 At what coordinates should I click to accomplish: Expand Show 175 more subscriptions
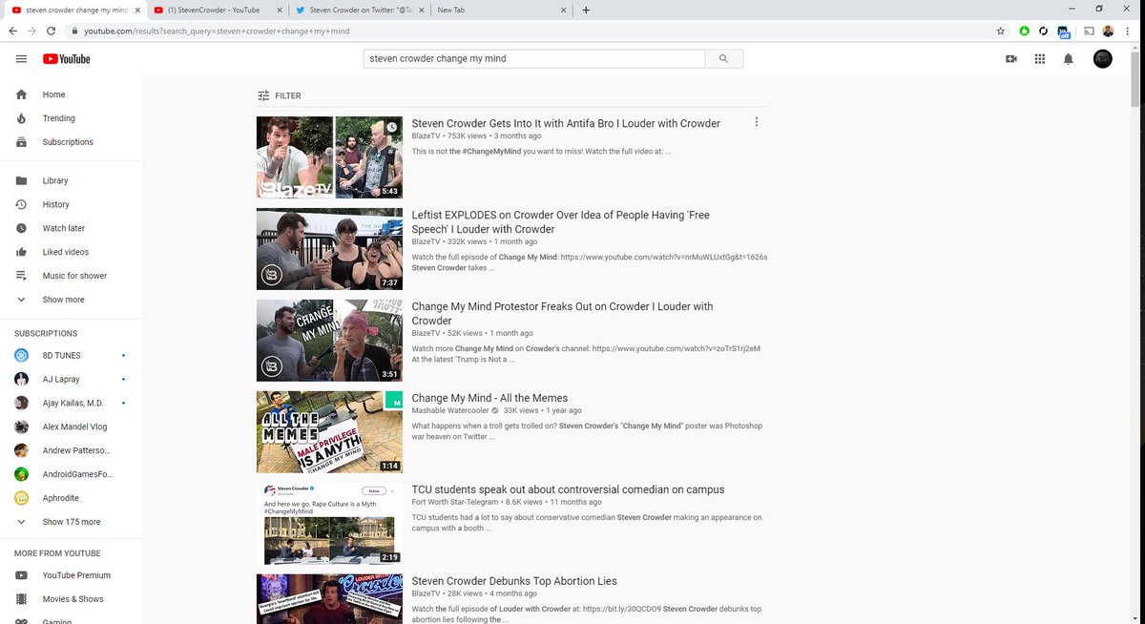coord(72,522)
